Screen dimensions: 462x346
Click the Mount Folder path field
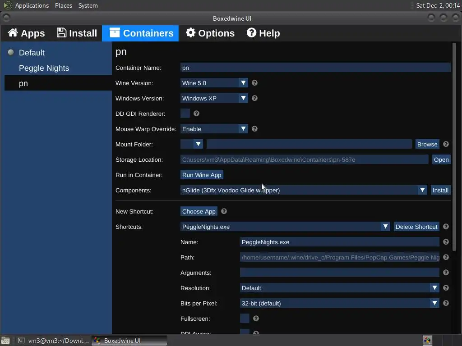[309, 144]
